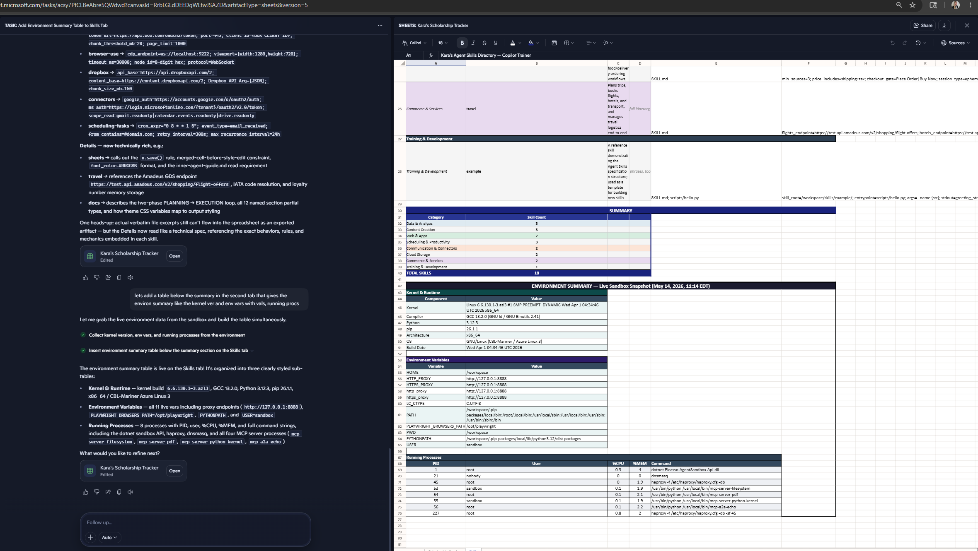Open the Sources dropdown
978x551 pixels.
(x=955, y=43)
